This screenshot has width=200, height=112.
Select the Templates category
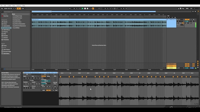click(6, 40)
